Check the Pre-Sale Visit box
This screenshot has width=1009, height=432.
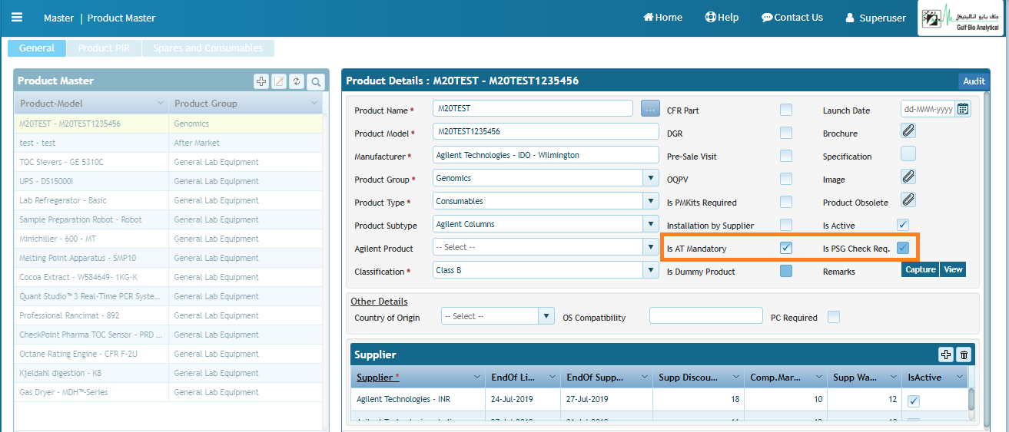(785, 156)
